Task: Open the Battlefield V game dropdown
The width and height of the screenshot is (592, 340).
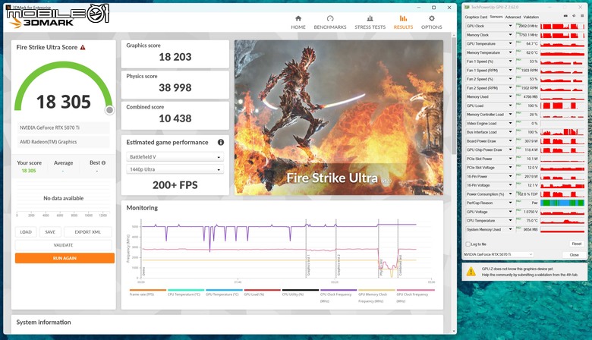Action: pyautogui.click(x=175, y=156)
